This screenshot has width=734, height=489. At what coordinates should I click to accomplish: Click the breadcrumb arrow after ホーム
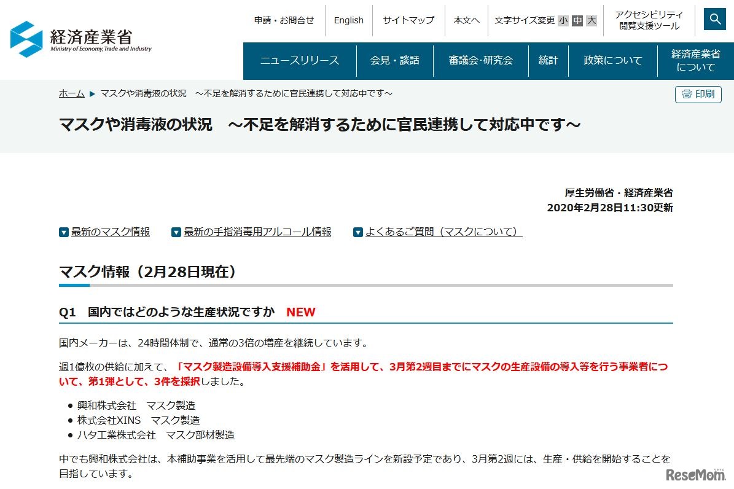92,93
